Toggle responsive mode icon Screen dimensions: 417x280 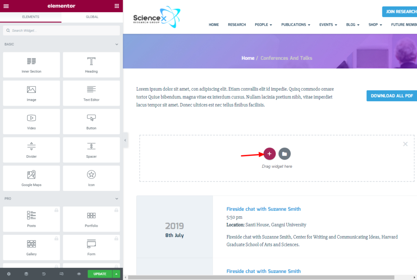61,274
